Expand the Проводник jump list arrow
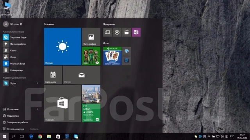This screenshot has width=250, height=140. click(x=37, y=109)
